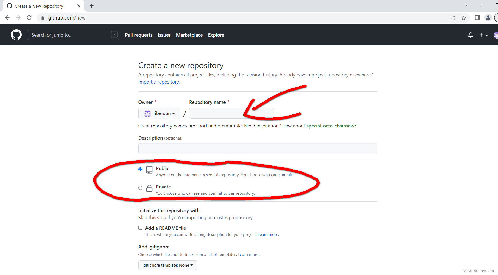Click the Private label text
The height and width of the screenshot is (275, 498).
[163, 187]
